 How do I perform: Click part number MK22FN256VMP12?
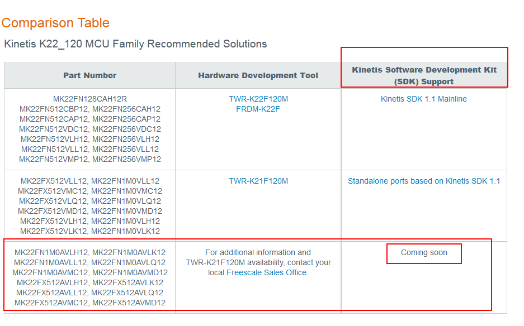click(126, 159)
